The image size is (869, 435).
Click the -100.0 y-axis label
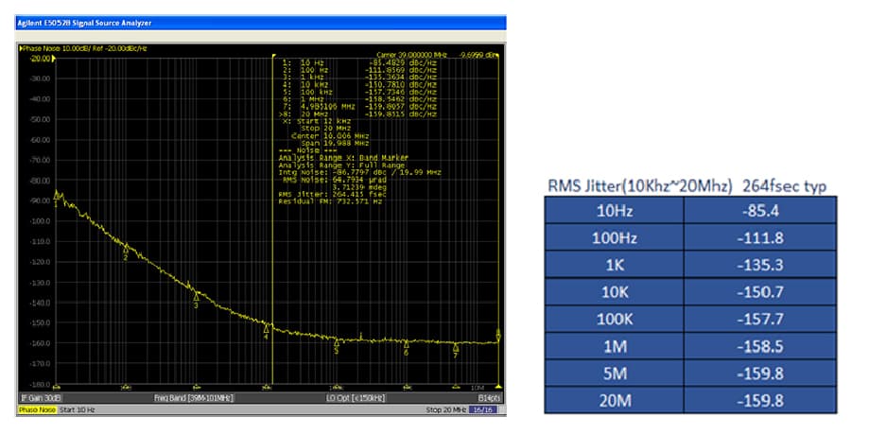pos(40,221)
